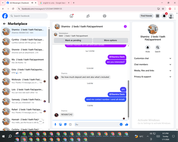Mute the Messenger tab audio icon
Viewport: 178px width, 142px height.
(32, 3)
